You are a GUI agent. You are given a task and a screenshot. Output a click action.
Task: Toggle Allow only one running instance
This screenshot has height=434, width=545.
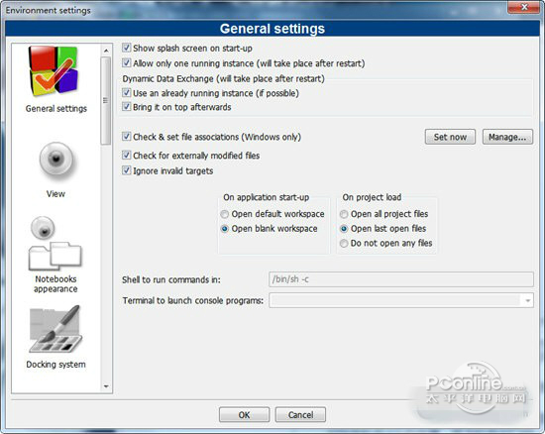point(127,63)
